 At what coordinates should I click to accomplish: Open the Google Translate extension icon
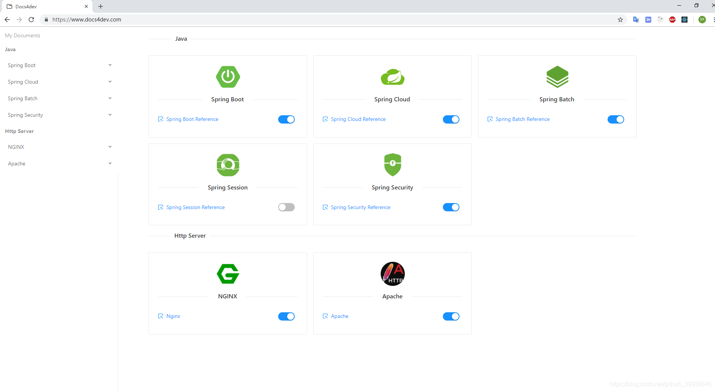[x=636, y=20]
